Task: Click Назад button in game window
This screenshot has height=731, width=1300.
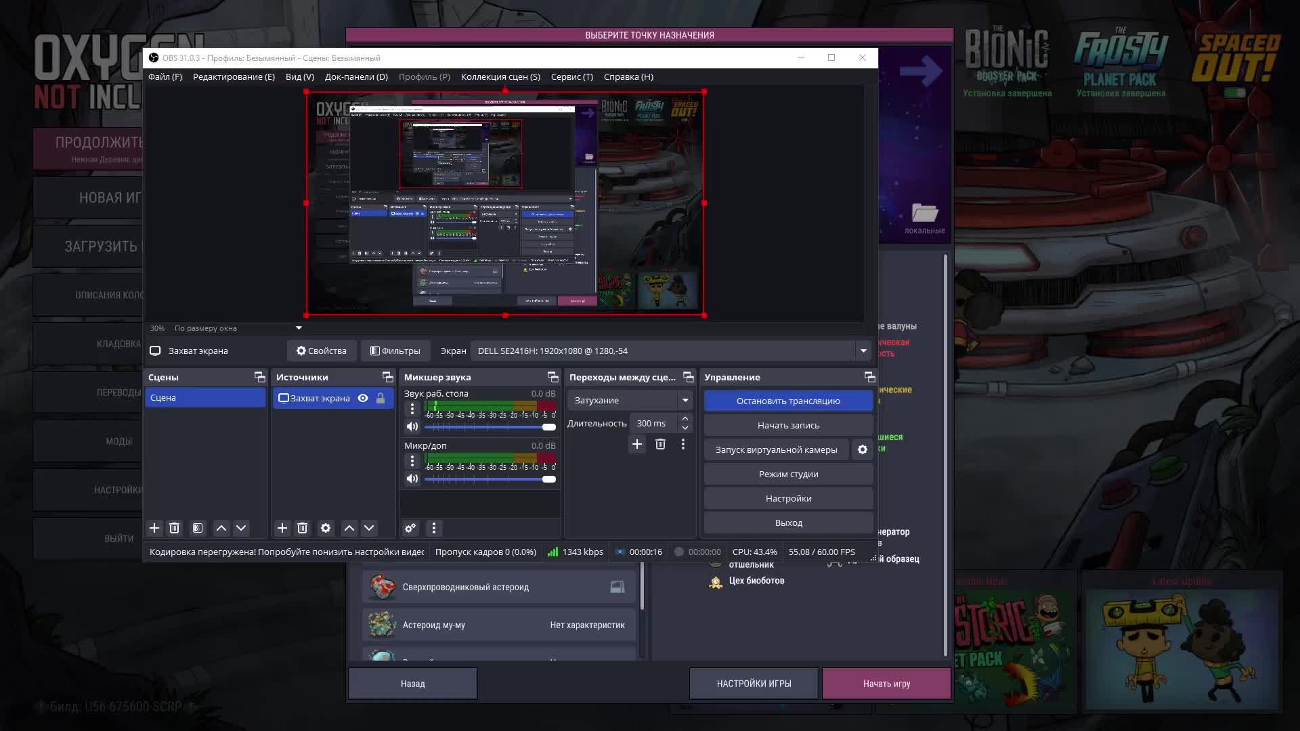Action: 412,684
